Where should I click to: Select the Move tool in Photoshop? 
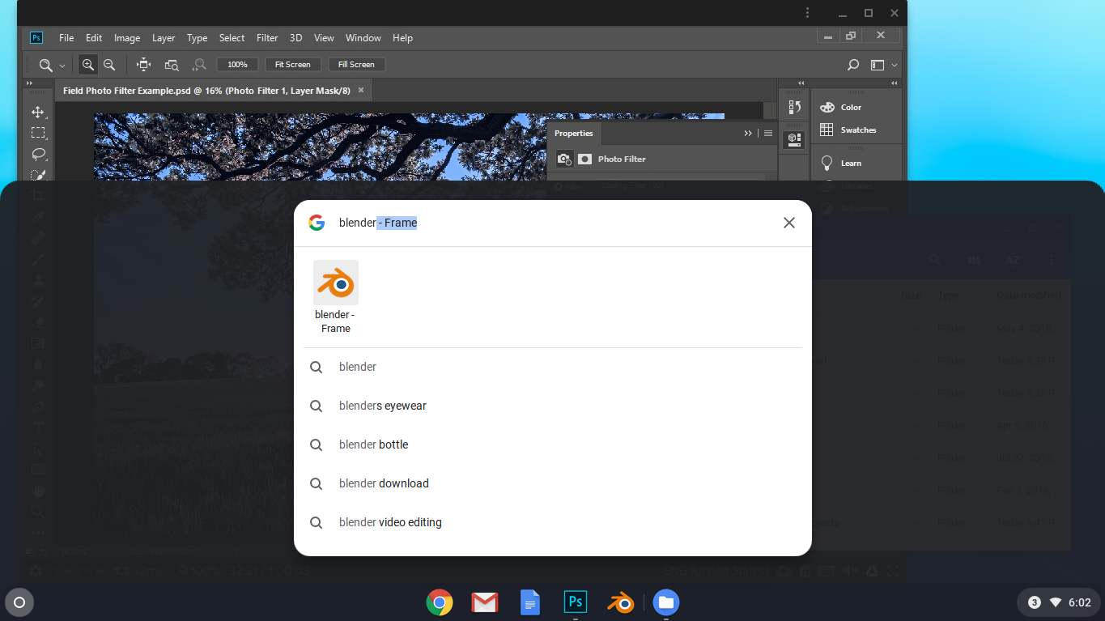coord(38,112)
